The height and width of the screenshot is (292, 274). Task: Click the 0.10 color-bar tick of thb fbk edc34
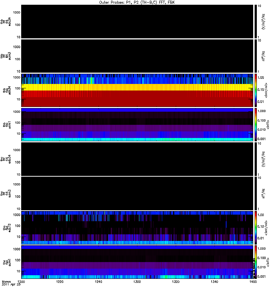pyautogui.click(x=260, y=89)
